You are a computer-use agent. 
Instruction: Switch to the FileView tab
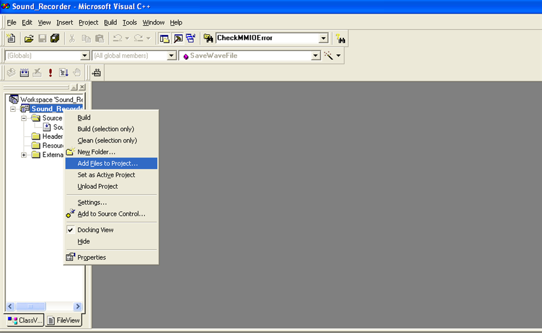(64, 320)
